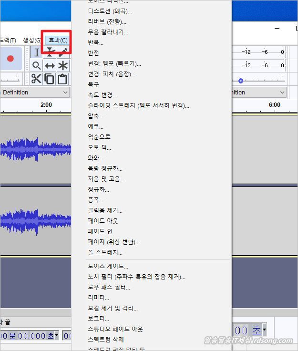Image resolution: width=298 pixels, height=351 pixels.
Task: Click the upper channel waveform
Action: pos(36,149)
